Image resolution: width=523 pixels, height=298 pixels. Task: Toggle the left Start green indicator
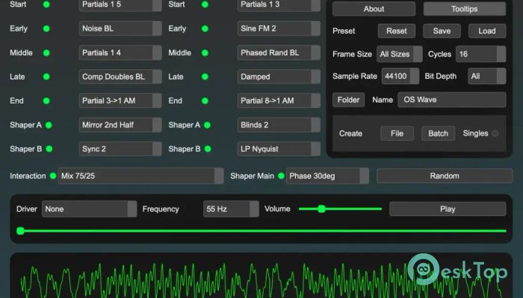[x=46, y=4]
